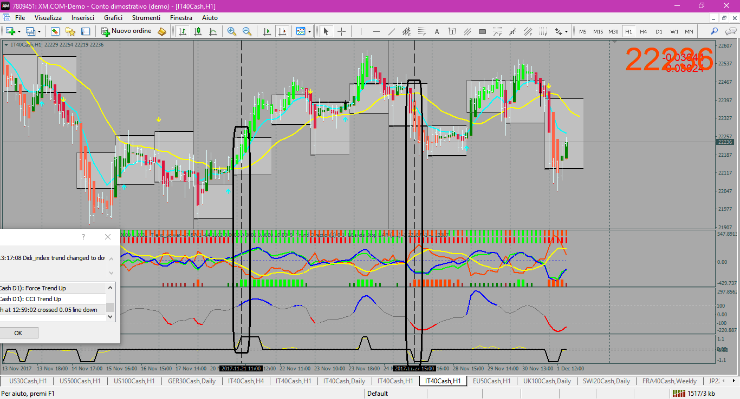Open the Navigator star-folder icon
Screen dimensions: 740x399
pos(70,31)
